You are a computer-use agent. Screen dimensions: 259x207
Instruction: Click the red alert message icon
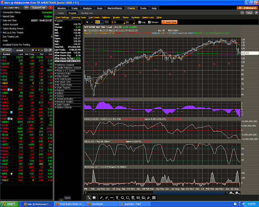[50, 8]
